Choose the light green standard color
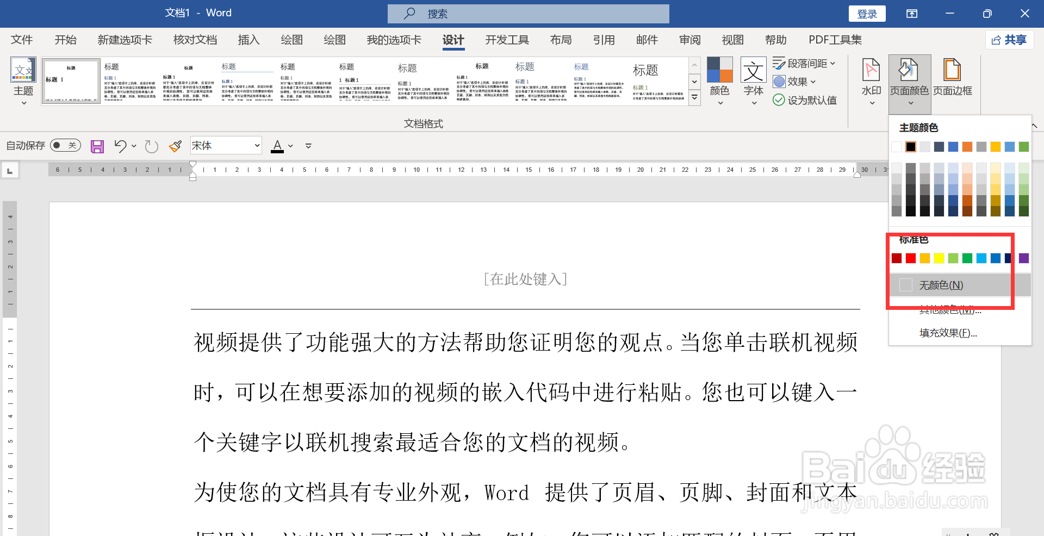Viewport: 1044px width, 536px height. pos(953,258)
